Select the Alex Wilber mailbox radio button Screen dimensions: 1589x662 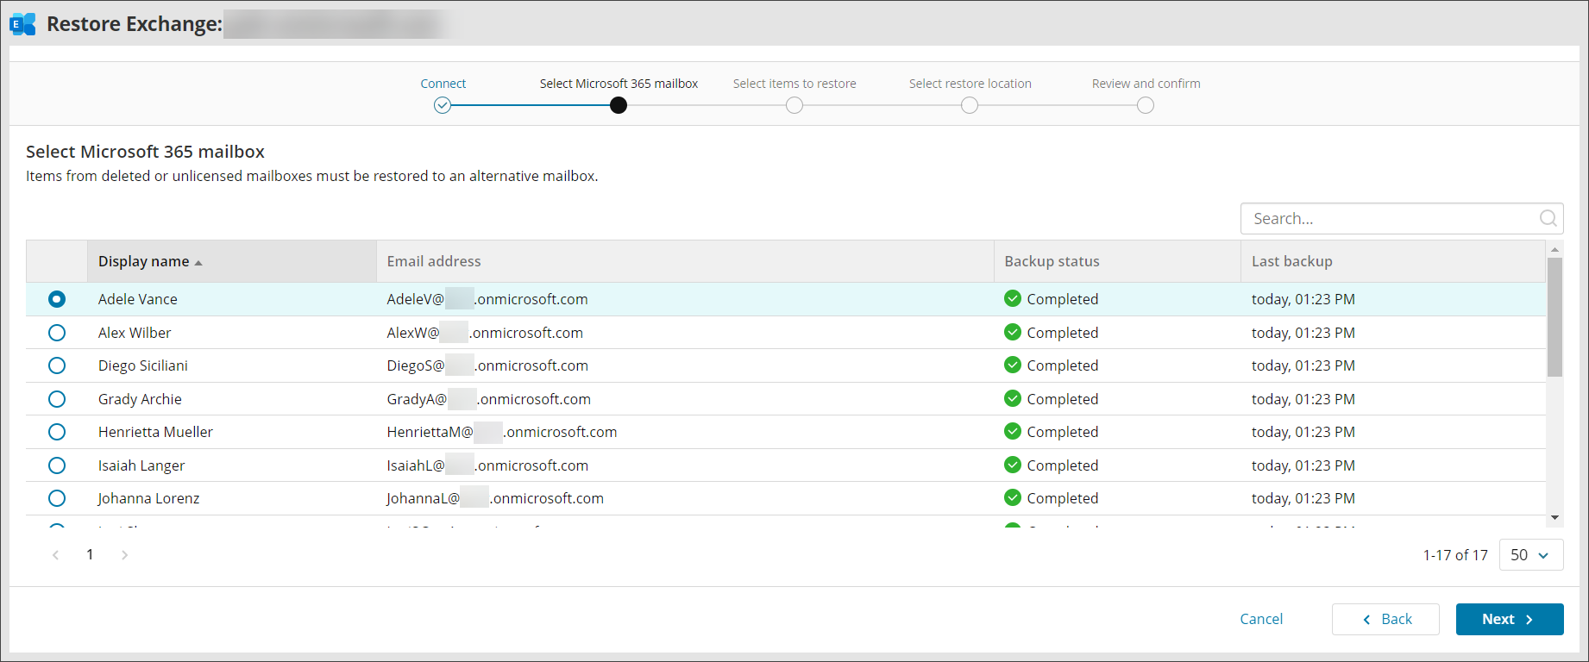(x=57, y=333)
